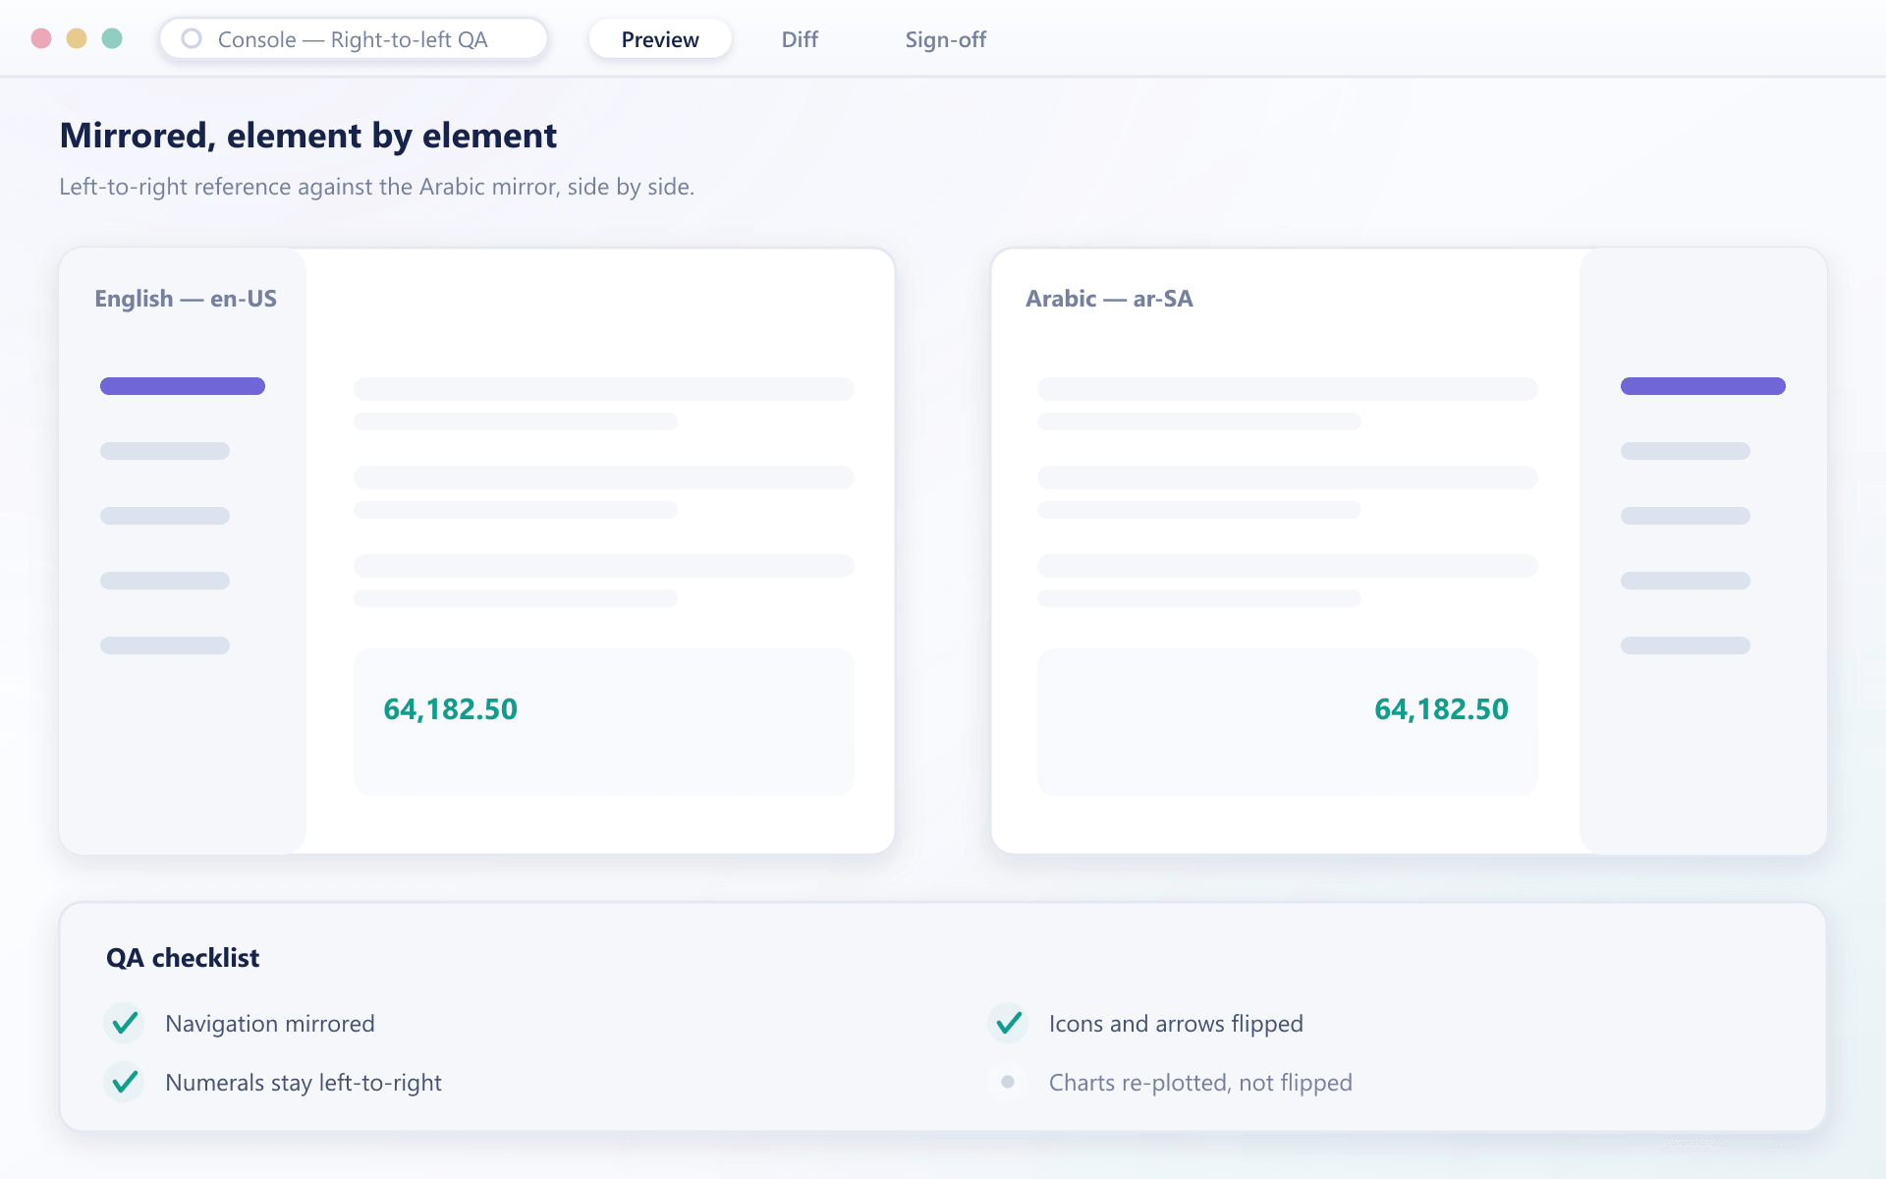Click the red close window button
Viewport: 1886px width, 1179px height.
coord(41,38)
